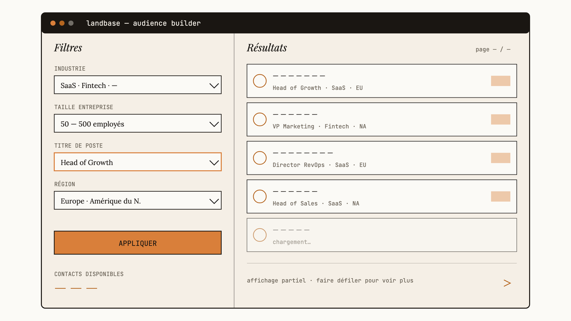The height and width of the screenshot is (321, 571).
Task: Click the 'VP Marketing · Fintech · NA' result text
Action: [319, 126]
